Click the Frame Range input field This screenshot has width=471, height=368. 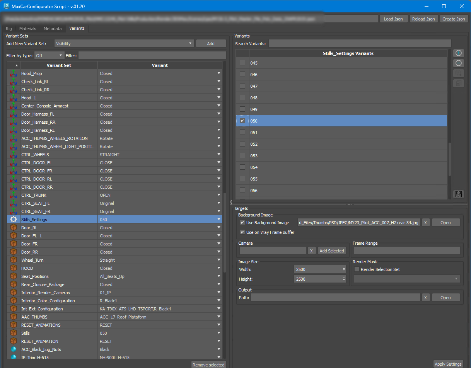tap(407, 250)
